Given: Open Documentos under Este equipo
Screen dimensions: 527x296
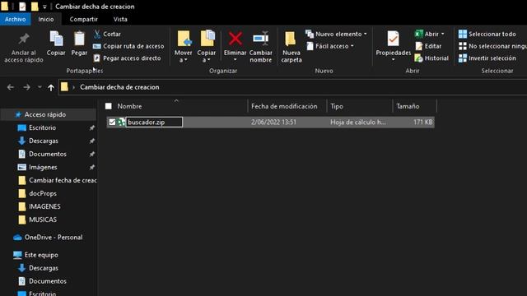Looking at the screenshot, I should (48, 281).
